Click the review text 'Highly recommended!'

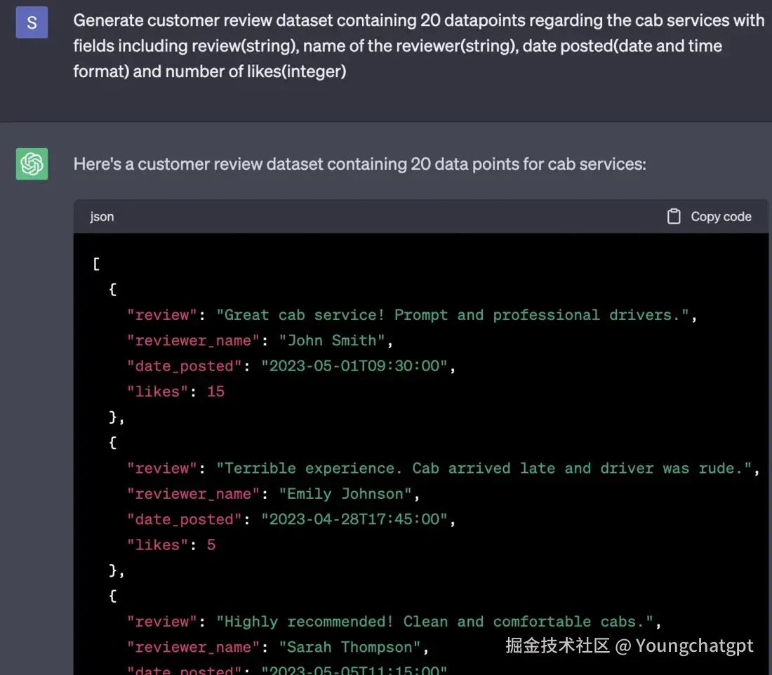(x=309, y=622)
